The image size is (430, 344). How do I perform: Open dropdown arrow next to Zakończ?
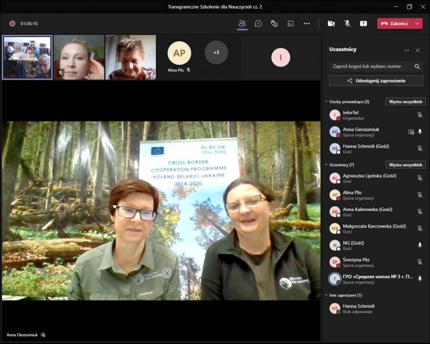coord(417,24)
